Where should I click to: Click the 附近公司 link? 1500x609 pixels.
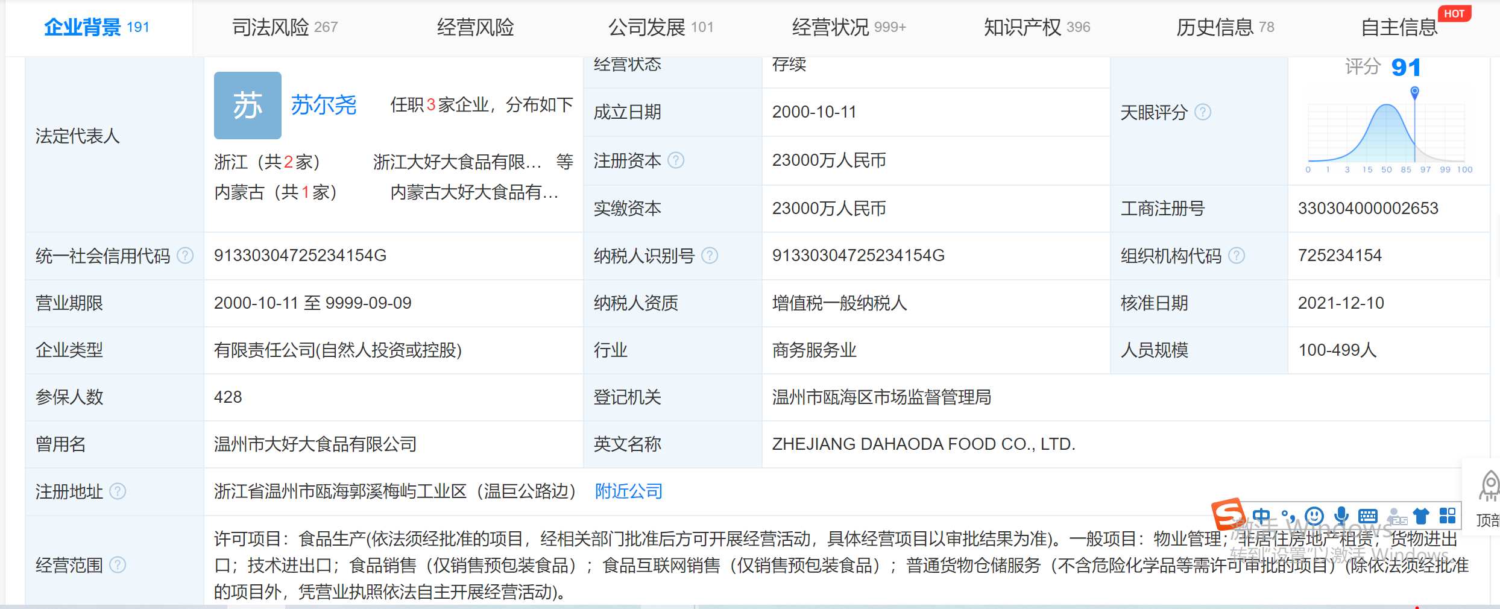pos(628,491)
